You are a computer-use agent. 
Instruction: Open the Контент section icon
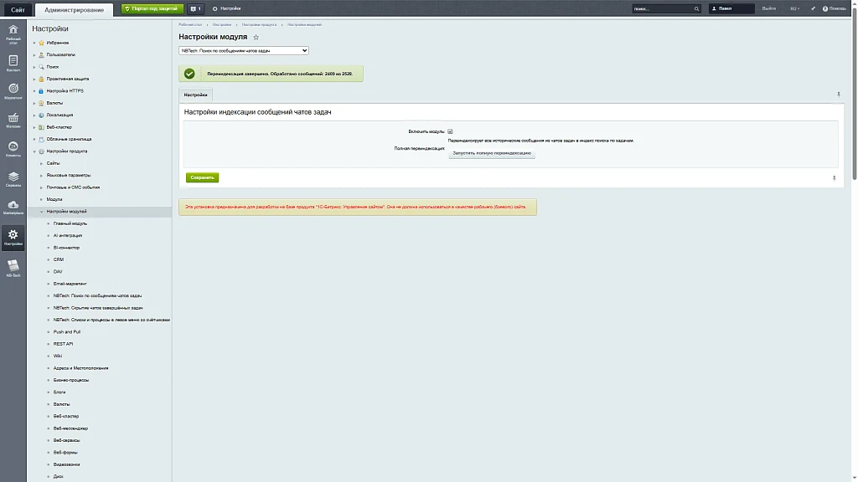[x=13, y=64]
